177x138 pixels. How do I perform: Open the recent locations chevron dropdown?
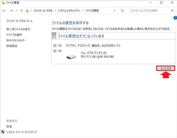(17, 11)
